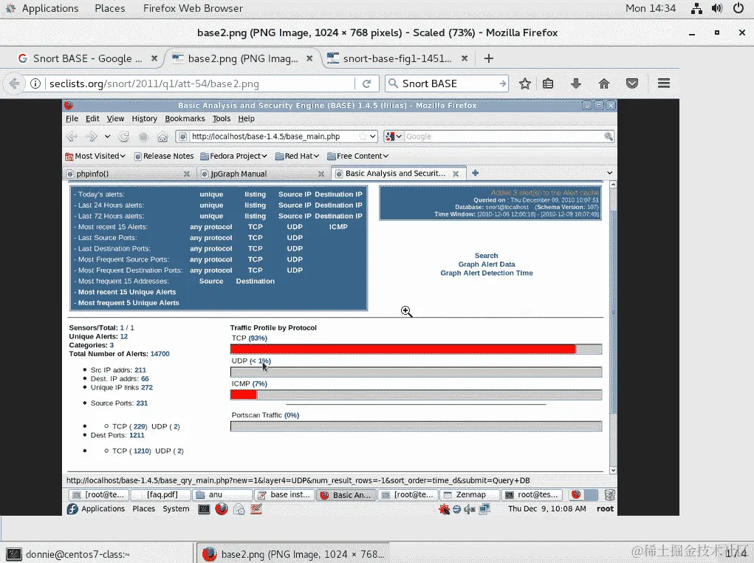Screen dimensions: 754x563
Task: Click the clock Mon 14:34
Action: click(x=650, y=8)
